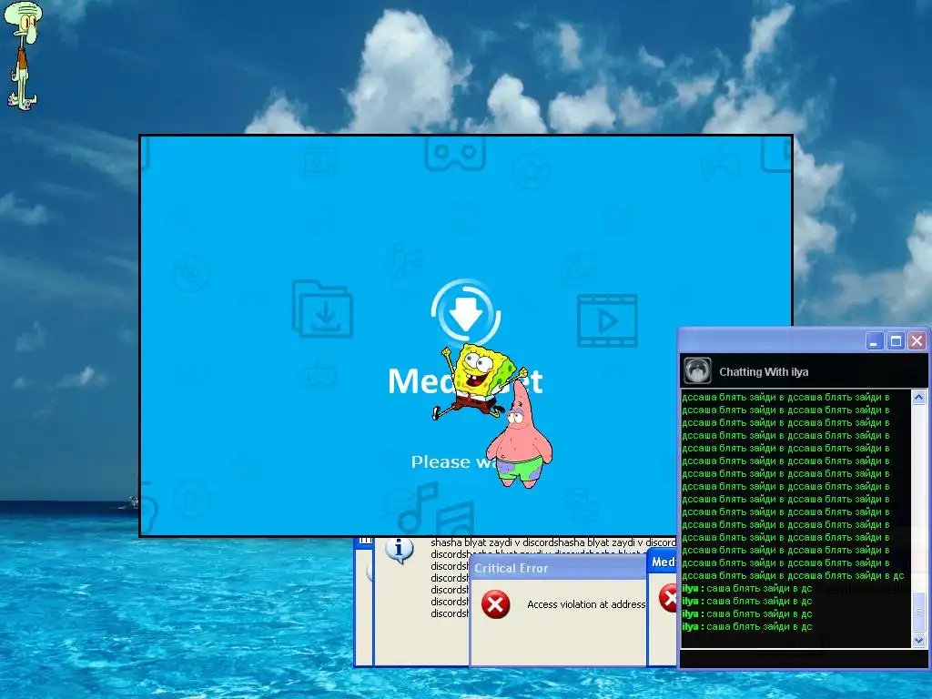Click the folder download icon on MediaGet splash
This screenshot has height=699, width=932.
tap(322, 309)
